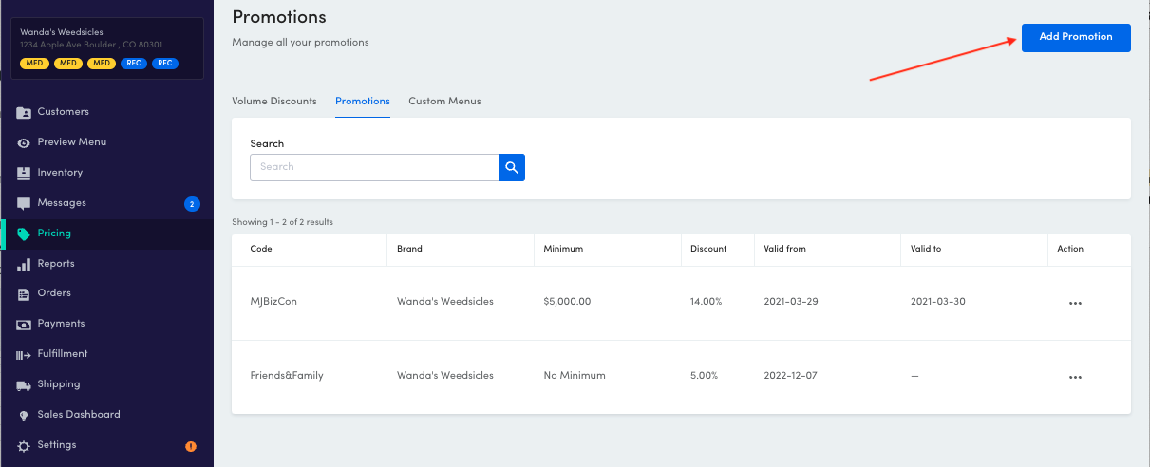Switch to the Custom Menus tab
Image resolution: width=1150 pixels, height=467 pixels.
coord(444,102)
